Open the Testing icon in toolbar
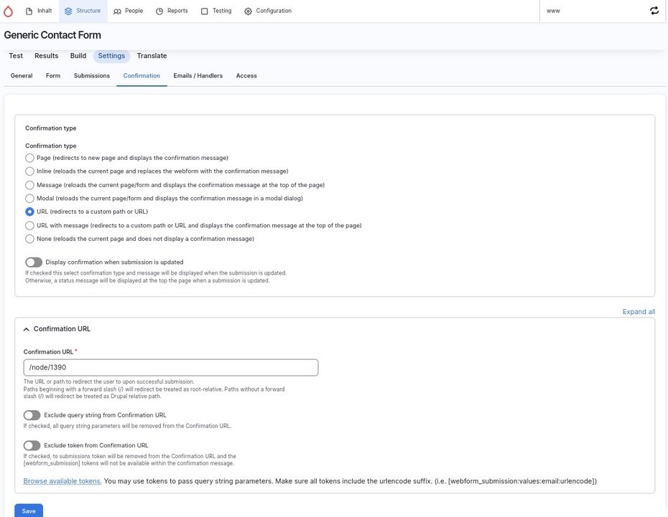Image resolution: width=668 pixels, height=517 pixels. 205,11
